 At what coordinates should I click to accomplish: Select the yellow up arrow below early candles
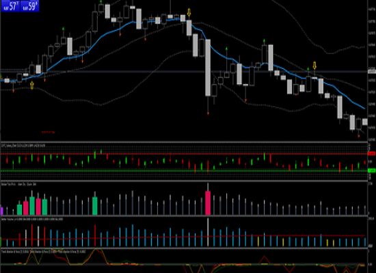pyautogui.click(x=32, y=85)
